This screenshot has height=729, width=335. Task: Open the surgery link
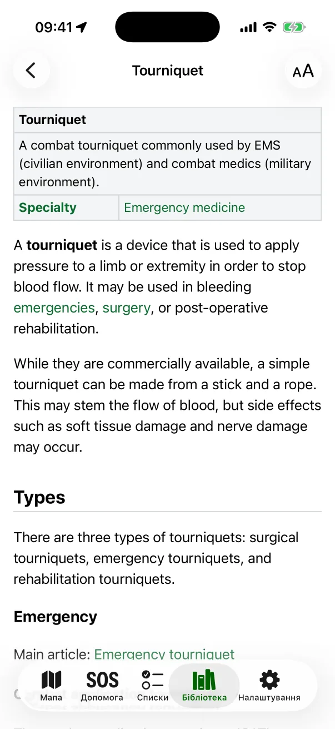(126, 308)
